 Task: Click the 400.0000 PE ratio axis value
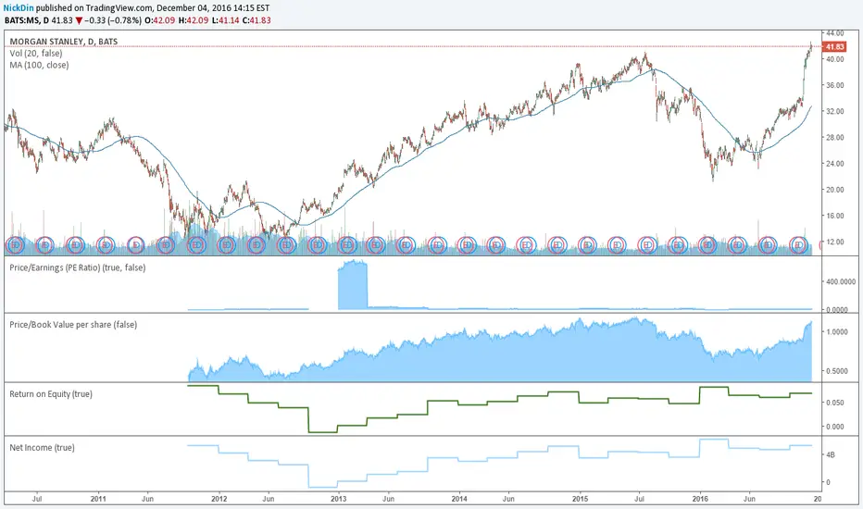pyautogui.click(x=841, y=281)
